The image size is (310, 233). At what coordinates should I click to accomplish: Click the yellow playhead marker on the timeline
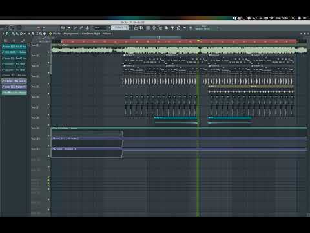(198, 41)
